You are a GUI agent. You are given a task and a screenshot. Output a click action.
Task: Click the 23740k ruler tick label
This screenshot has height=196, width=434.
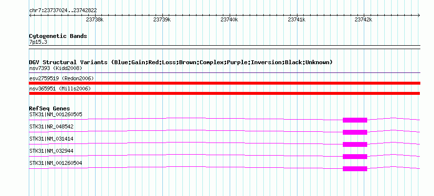tap(229, 20)
